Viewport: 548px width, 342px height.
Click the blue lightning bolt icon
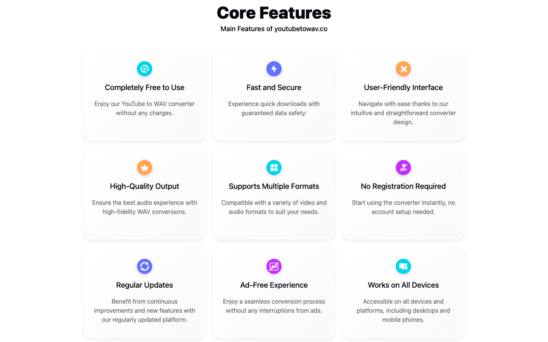tap(274, 69)
